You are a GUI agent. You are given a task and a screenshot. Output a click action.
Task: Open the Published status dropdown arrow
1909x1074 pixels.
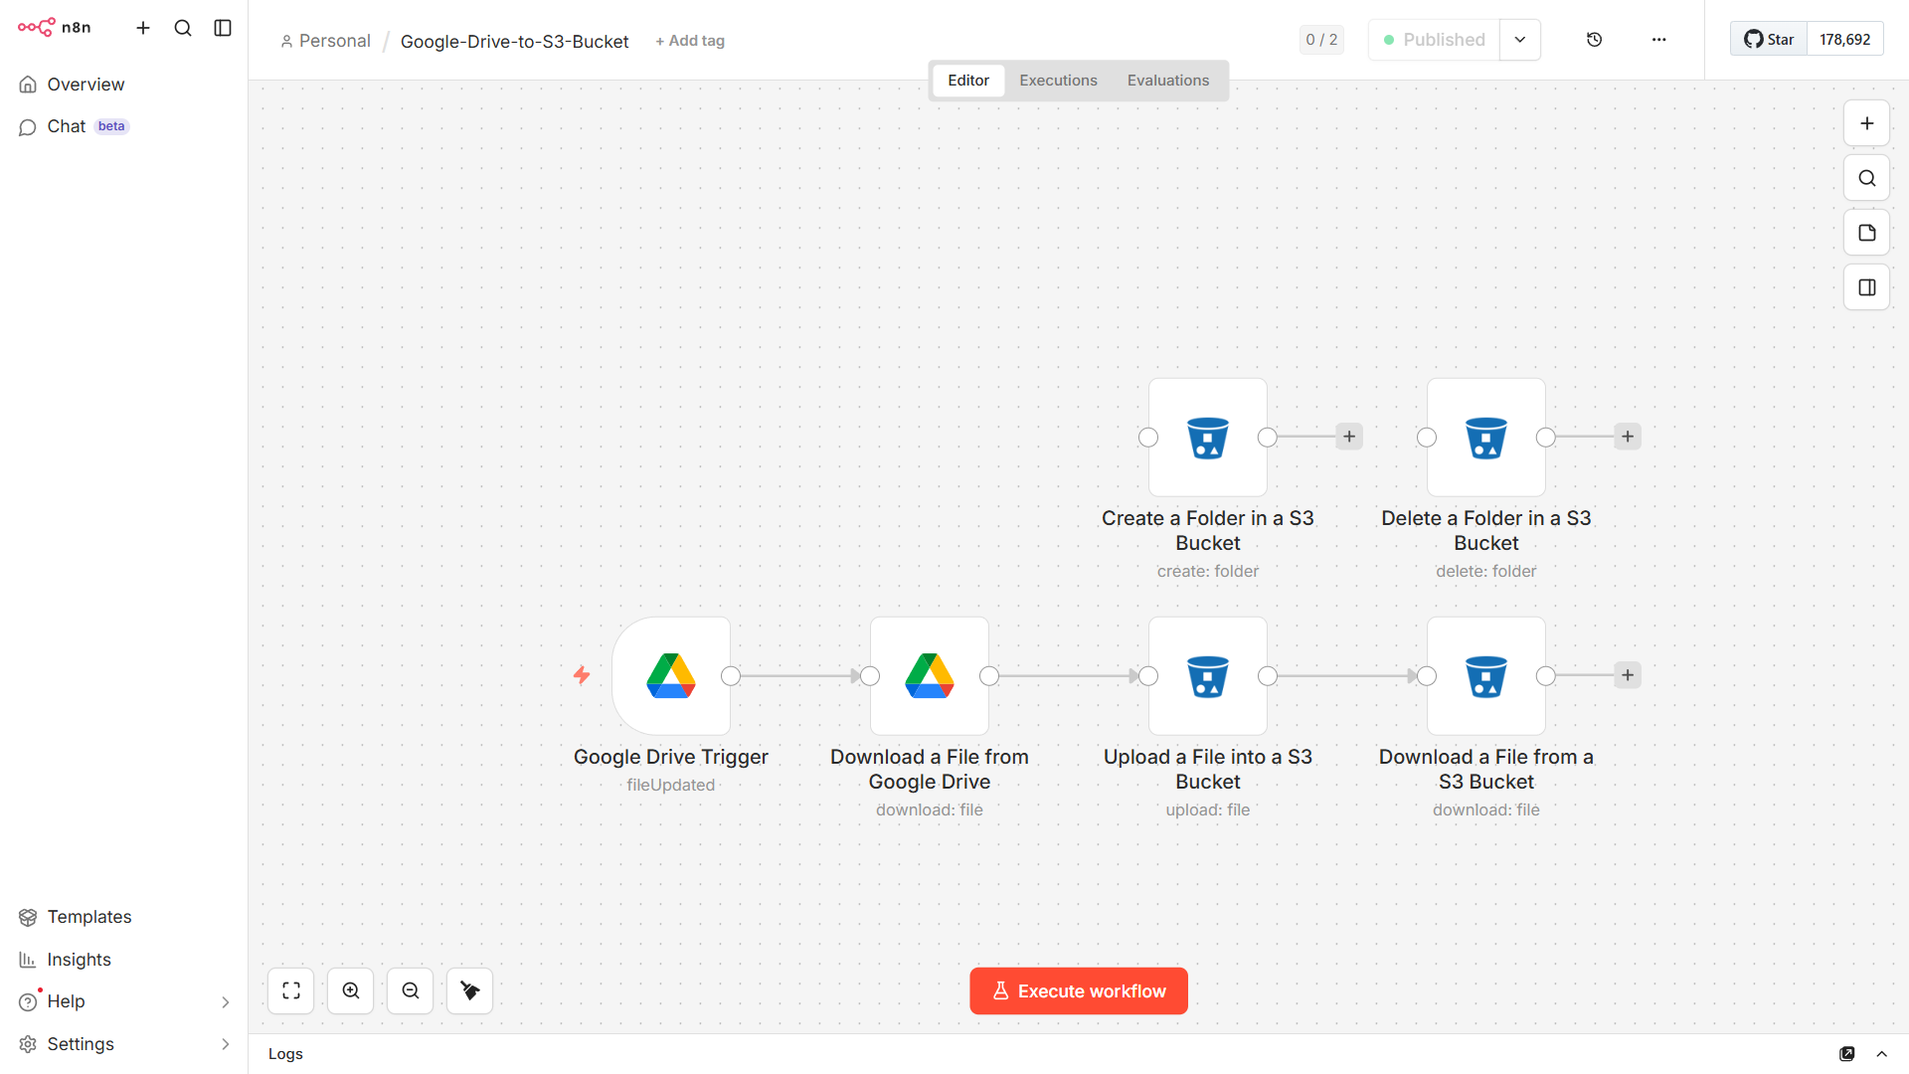tap(1519, 40)
